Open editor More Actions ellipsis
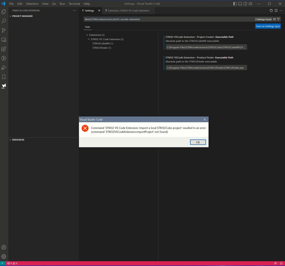Image resolution: width=285 pixels, height=266 pixels. point(281,11)
